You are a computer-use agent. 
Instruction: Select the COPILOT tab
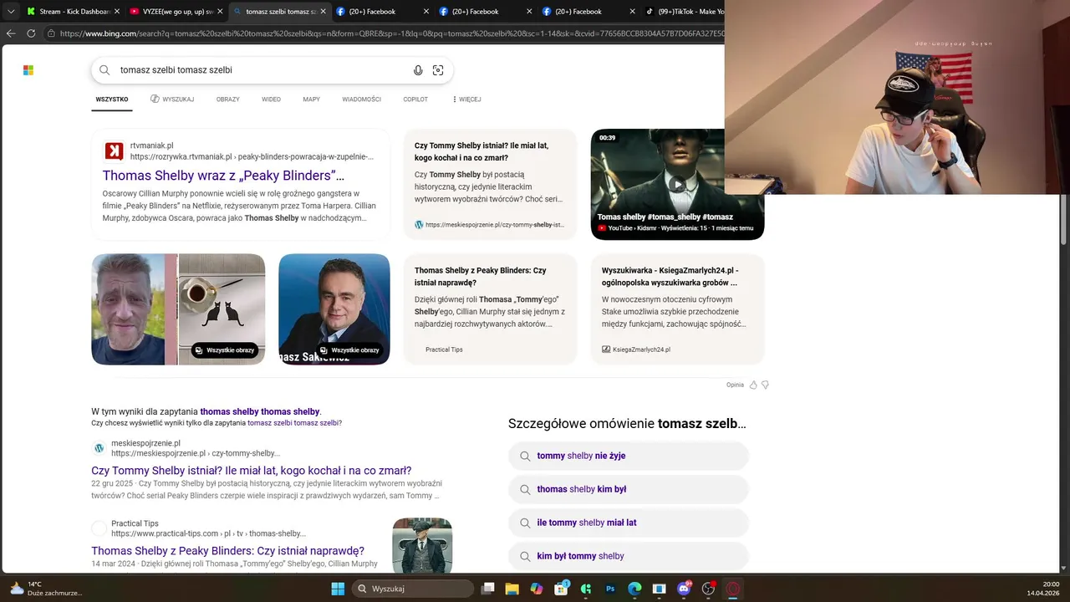(x=415, y=99)
